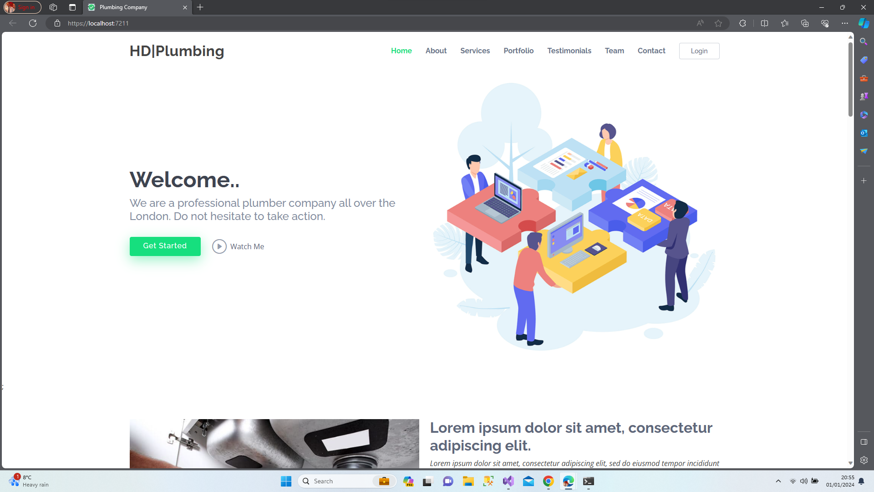Image resolution: width=874 pixels, height=492 pixels.
Task: Select the Home navigation menu item
Action: click(401, 51)
